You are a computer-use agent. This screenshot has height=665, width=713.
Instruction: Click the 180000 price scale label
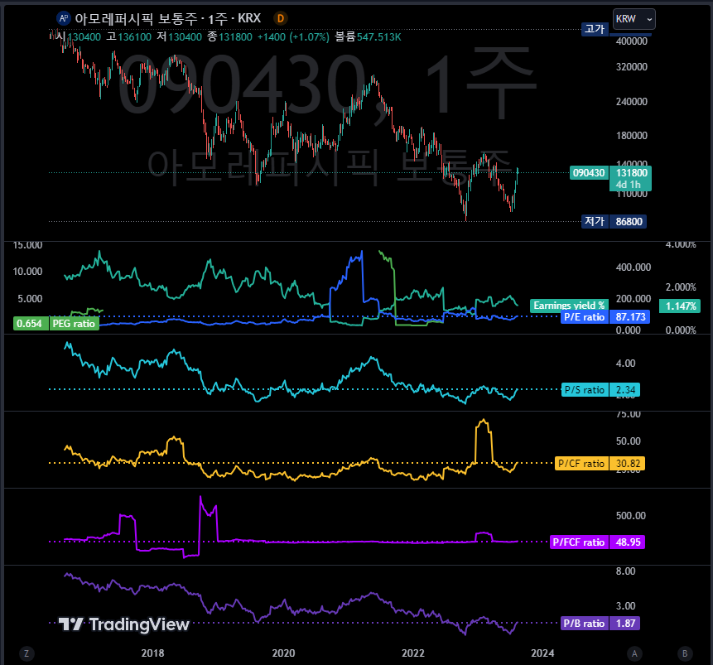pos(632,136)
